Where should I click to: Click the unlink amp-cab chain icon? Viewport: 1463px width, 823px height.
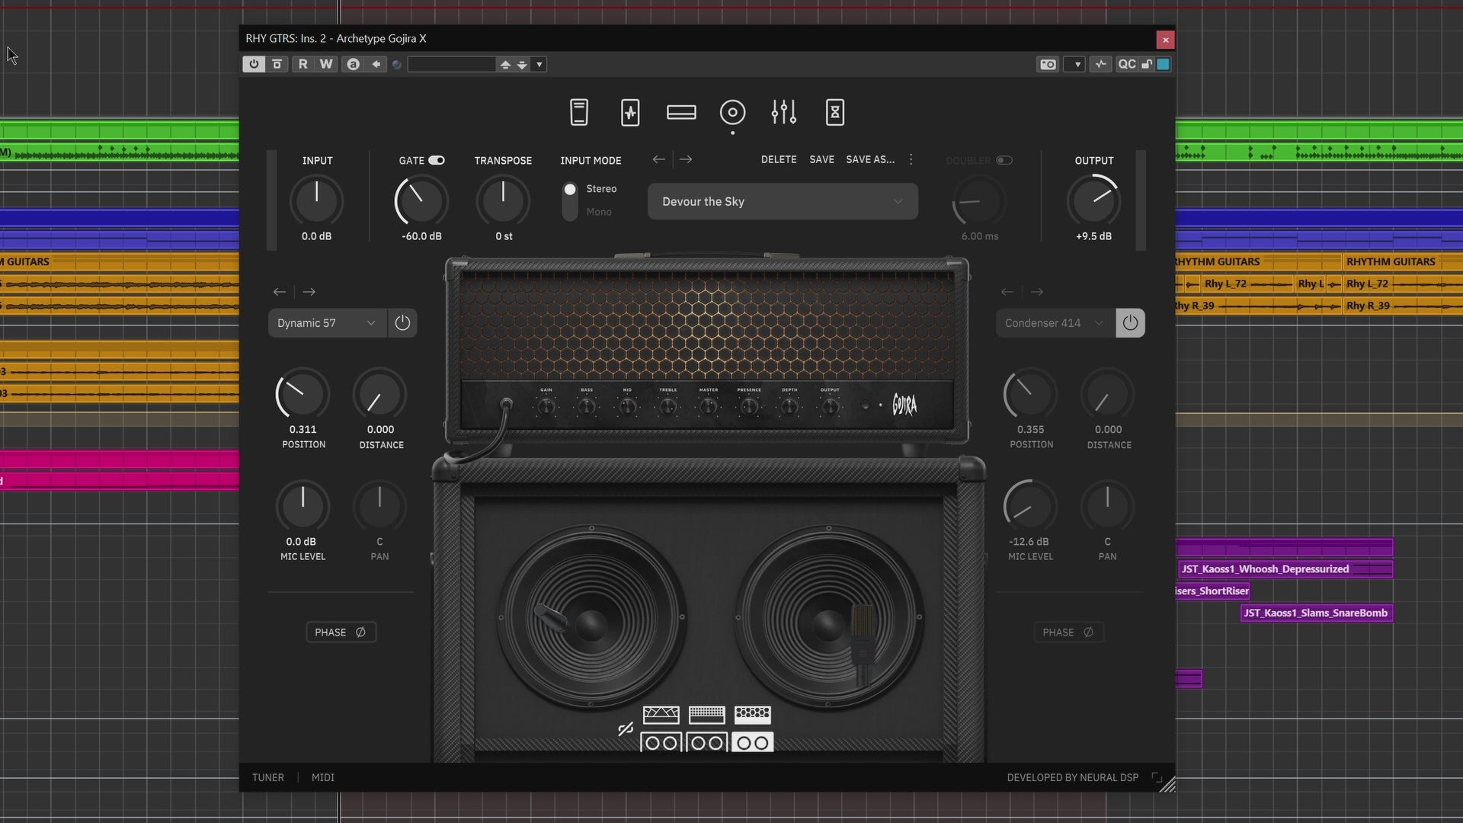click(x=626, y=729)
